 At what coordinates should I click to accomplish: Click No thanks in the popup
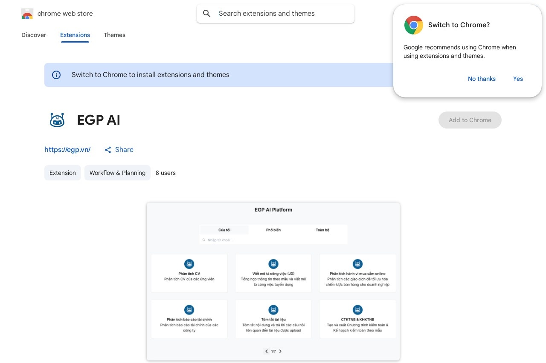[482, 79]
